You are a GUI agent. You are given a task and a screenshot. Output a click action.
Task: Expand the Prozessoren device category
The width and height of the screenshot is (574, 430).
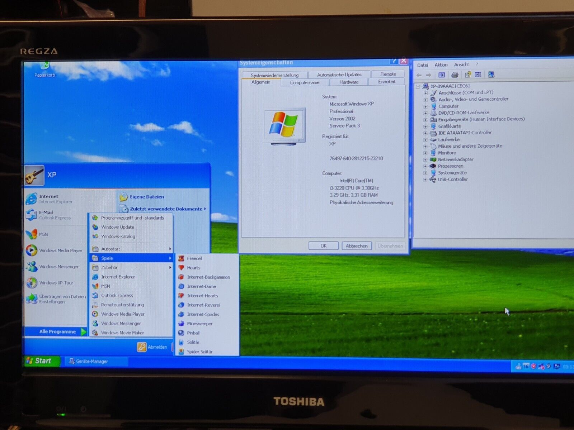pyautogui.click(x=425, y=166)
